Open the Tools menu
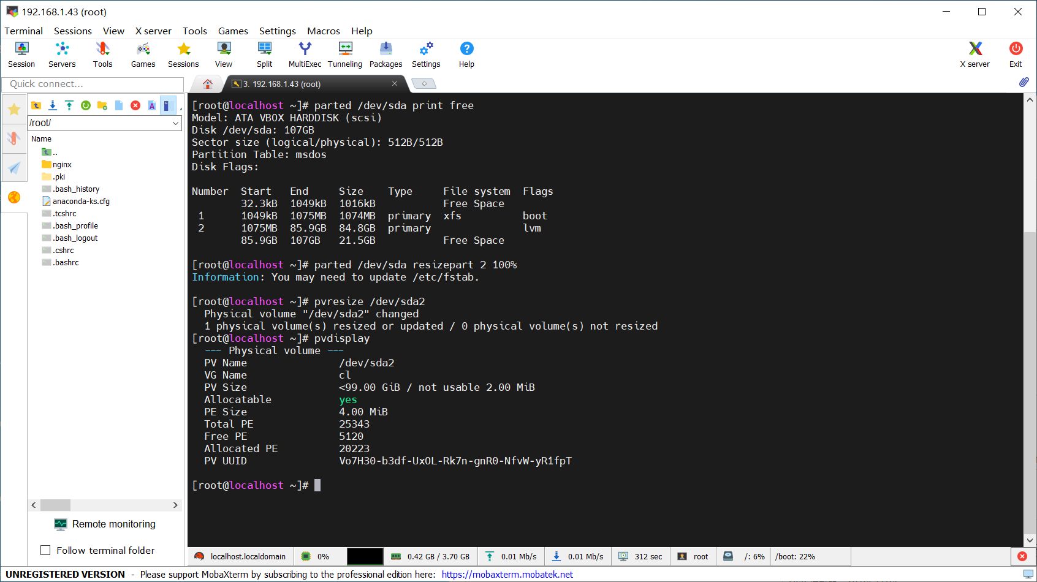This screenshot has height=582, width=1037. pyautogui.click(x=195, y=31)
